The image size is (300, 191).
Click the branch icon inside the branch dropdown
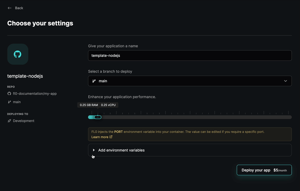(94, 81)
